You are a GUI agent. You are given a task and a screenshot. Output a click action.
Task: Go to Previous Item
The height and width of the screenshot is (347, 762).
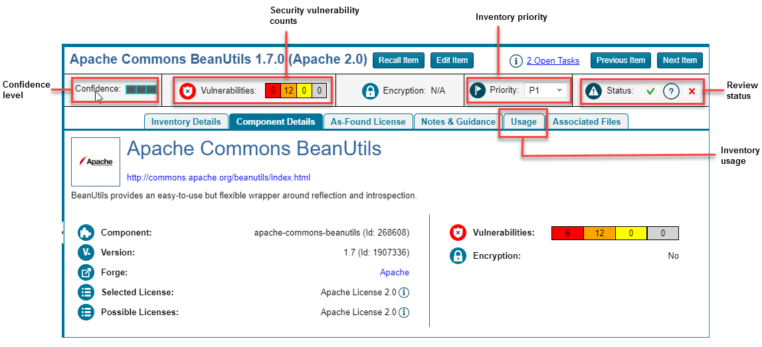(620, 60)
